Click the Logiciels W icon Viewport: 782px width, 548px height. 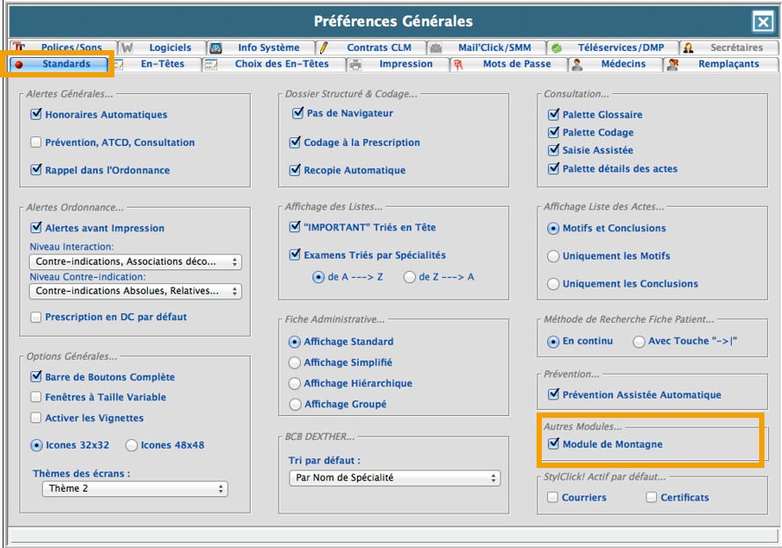coord(128,47)
